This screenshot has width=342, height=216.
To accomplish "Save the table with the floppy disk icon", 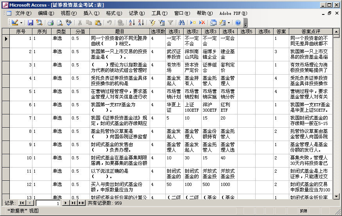I will 30,22.
